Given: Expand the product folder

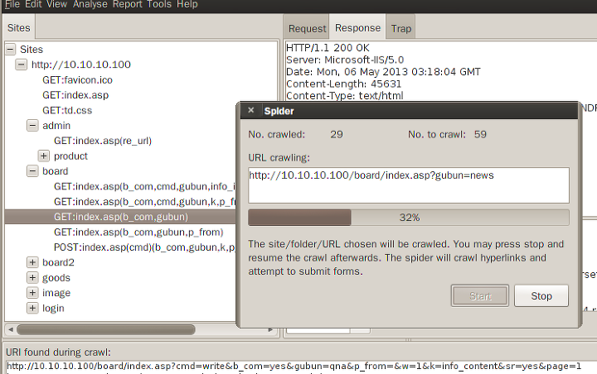Looking at the screenshot, I should 44,156.
